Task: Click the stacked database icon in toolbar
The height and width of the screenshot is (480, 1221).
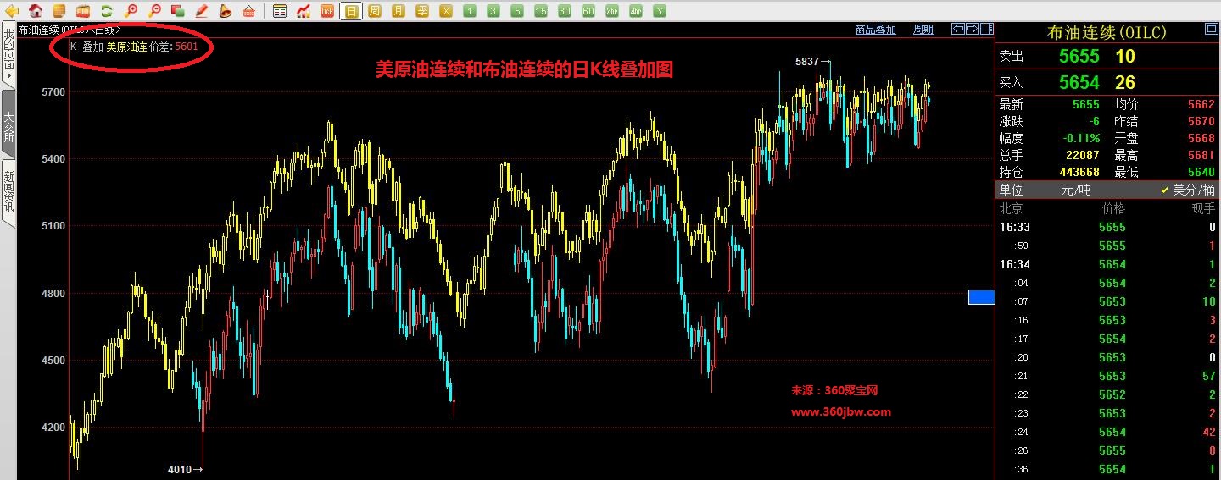Action: [x=59, y=11]
